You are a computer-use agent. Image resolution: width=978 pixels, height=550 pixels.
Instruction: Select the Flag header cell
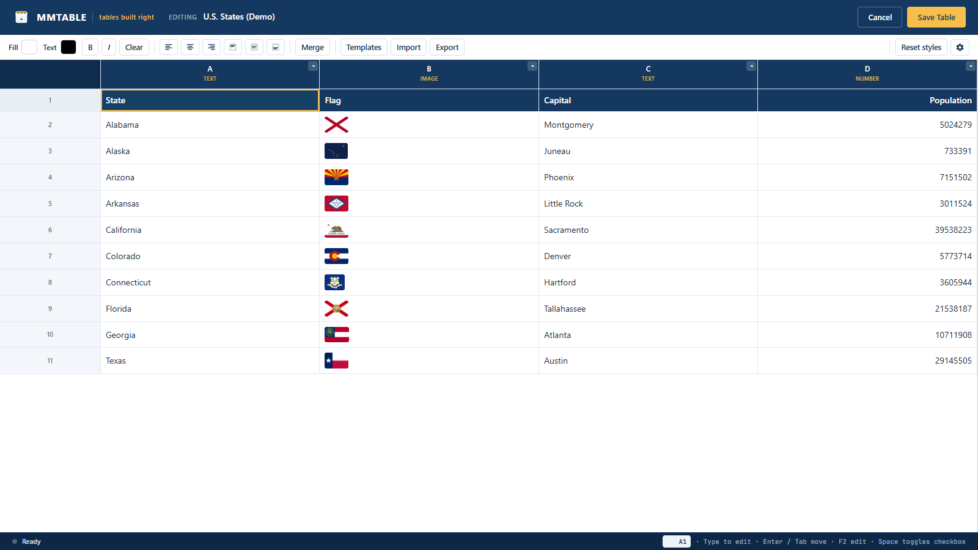[429, 100]
